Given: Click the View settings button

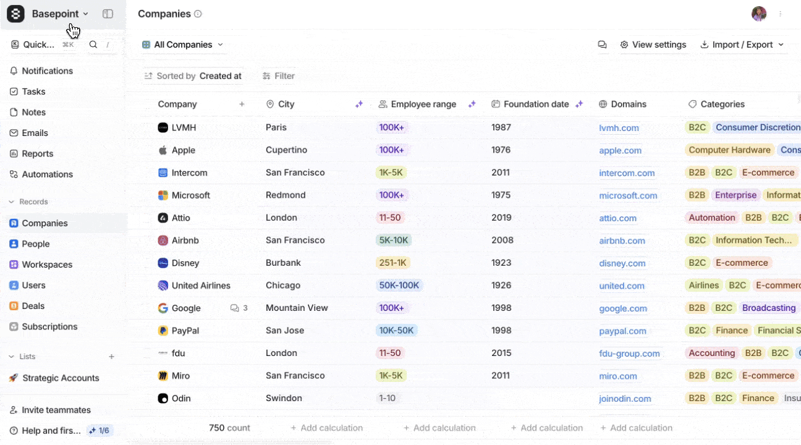Looking at the screenshot, I should pos(653,44).
